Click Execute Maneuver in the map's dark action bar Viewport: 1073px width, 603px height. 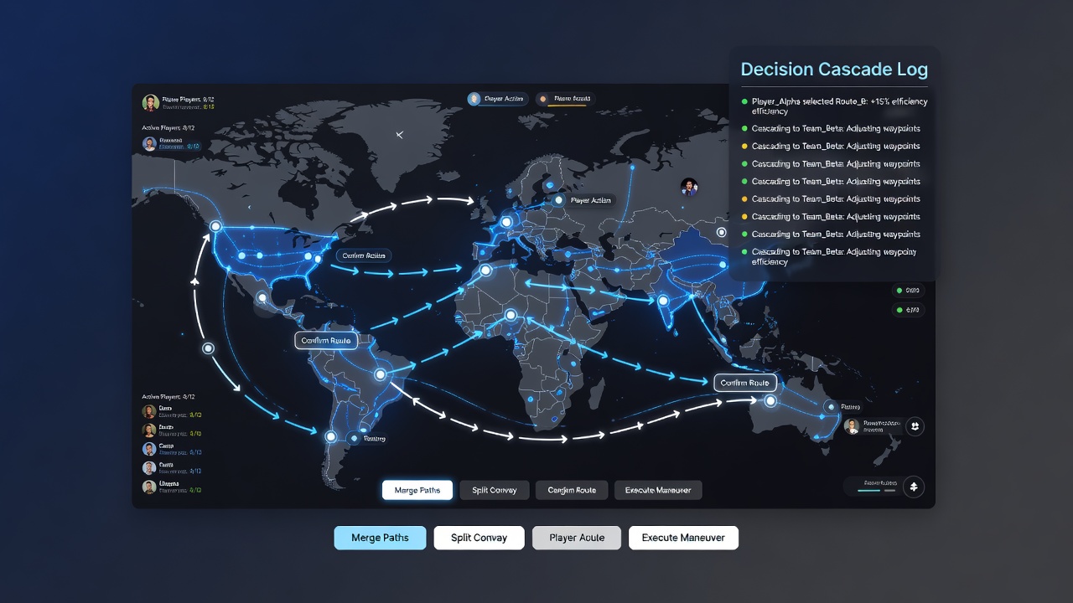click(658, 490)
